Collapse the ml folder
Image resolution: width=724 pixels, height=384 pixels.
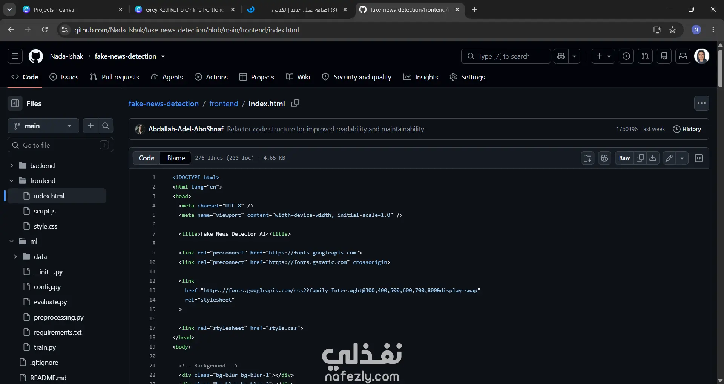click(11, 241)
